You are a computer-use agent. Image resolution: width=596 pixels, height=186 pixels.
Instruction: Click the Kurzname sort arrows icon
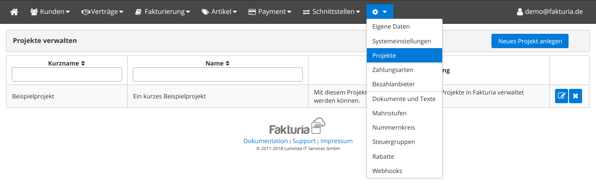pos(83,63)
